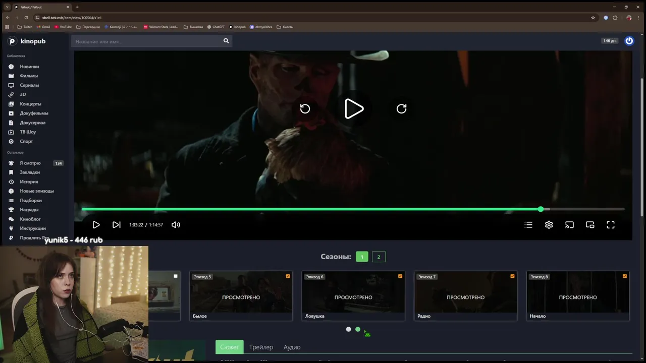Image resolution: width=646 pixels, height=363 pixels.
Task: Switch to the Трейлер tab
Action: pyautogui.click(x=261, y=347)
